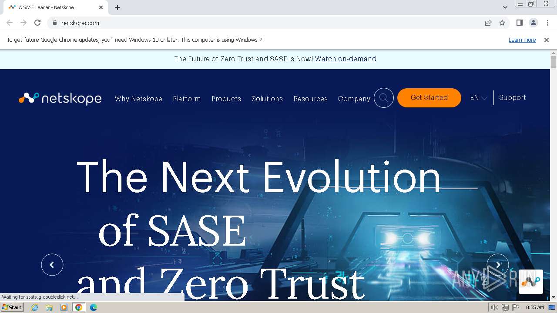Close the A SASE Leader tab
Screen dimensions: 557x313
(101, 7)
